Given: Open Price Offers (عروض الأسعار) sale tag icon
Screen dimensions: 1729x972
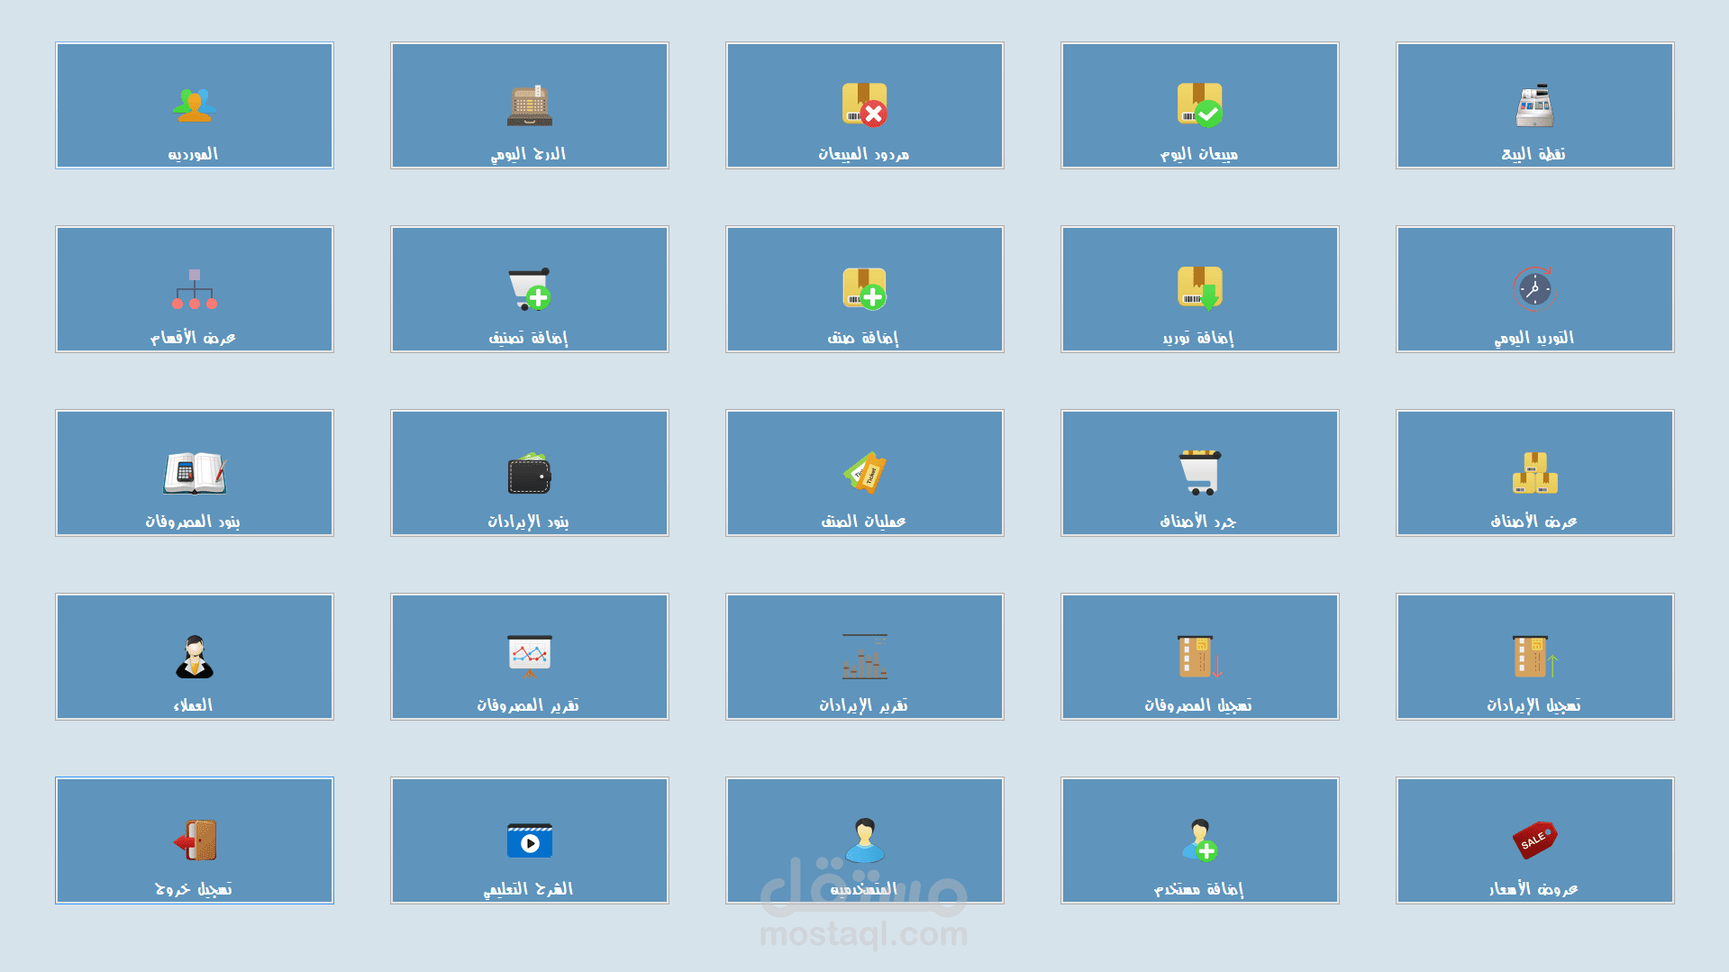Looking at the screenshot, I should pyautogui.click(x=1535, y=840).
